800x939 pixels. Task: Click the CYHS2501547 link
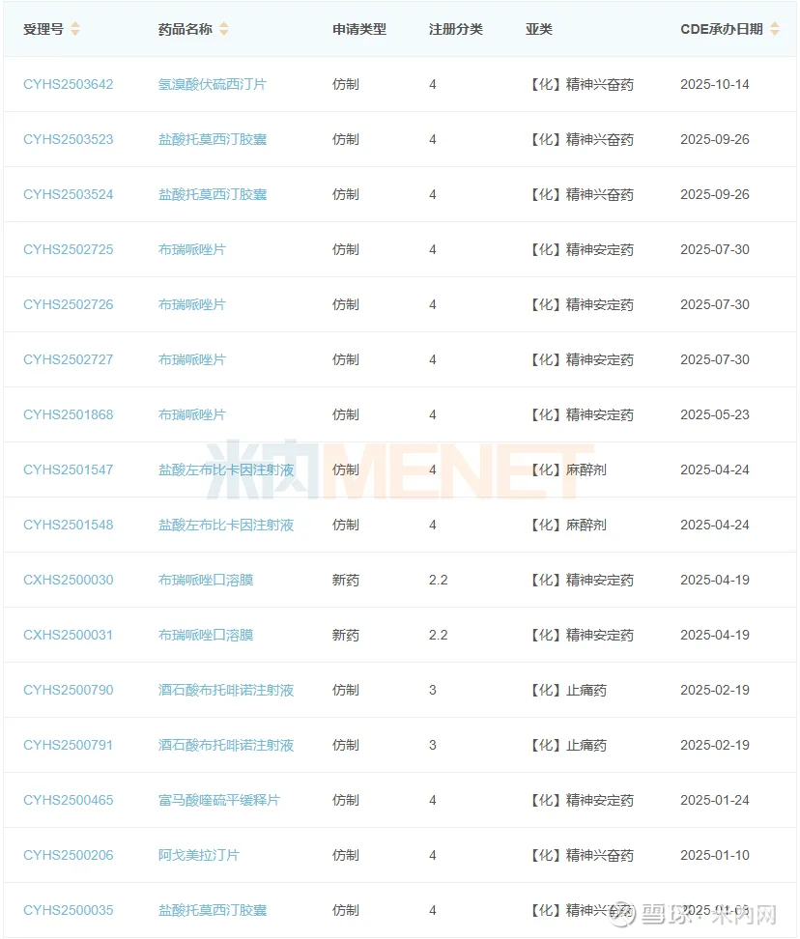click(68, 469)
